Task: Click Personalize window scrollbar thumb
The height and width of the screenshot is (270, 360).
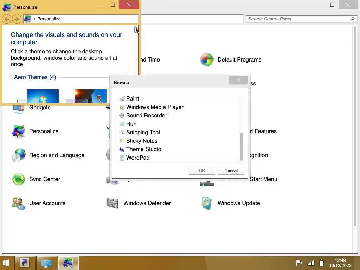Action: tap(136, 29)
